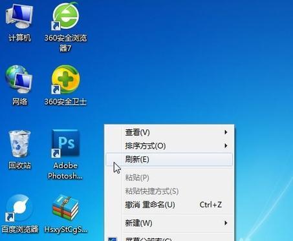Click the 360安全卫士 label text
Image resolution: width=293 pixels, height=241 pixels.
(65, 101)
